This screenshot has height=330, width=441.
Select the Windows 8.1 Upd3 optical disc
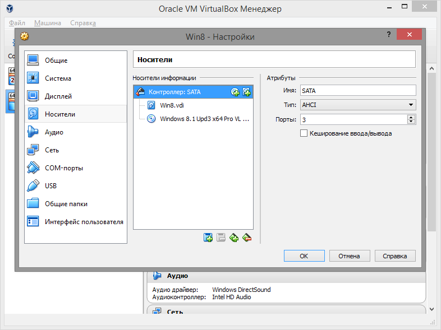click(193, 119)
